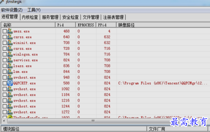Click icon of svchost.exe with Pid 1216
The height and width of the screenshot is (132, 210).
[x=10, y=100]
